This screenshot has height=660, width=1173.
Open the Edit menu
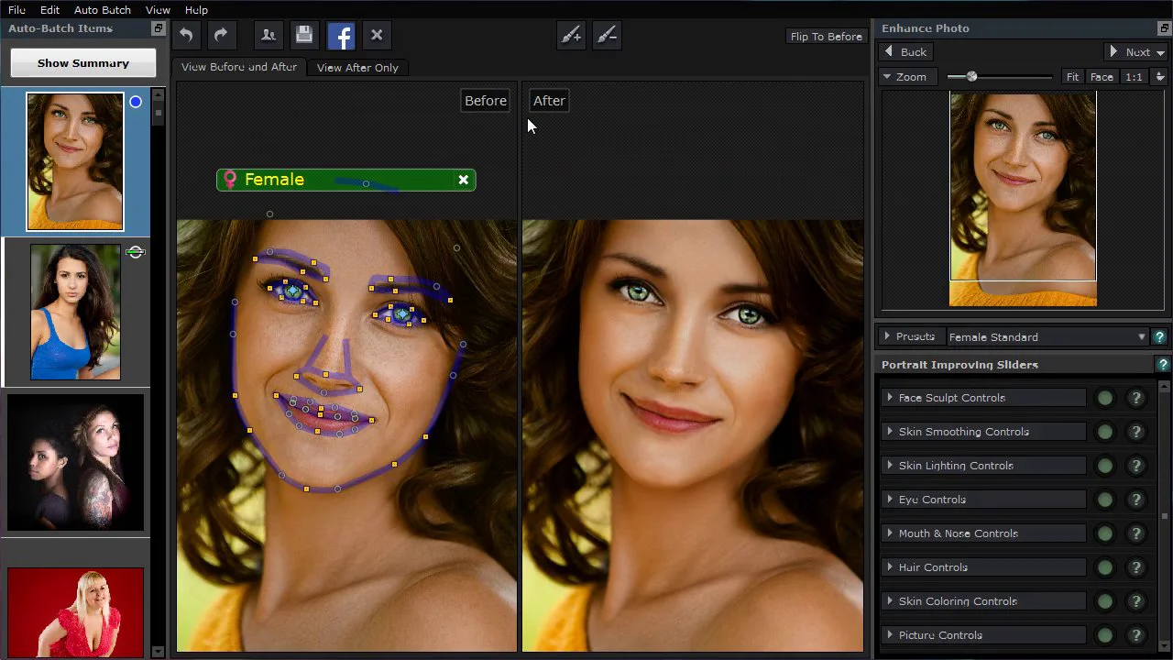point(49,10)
